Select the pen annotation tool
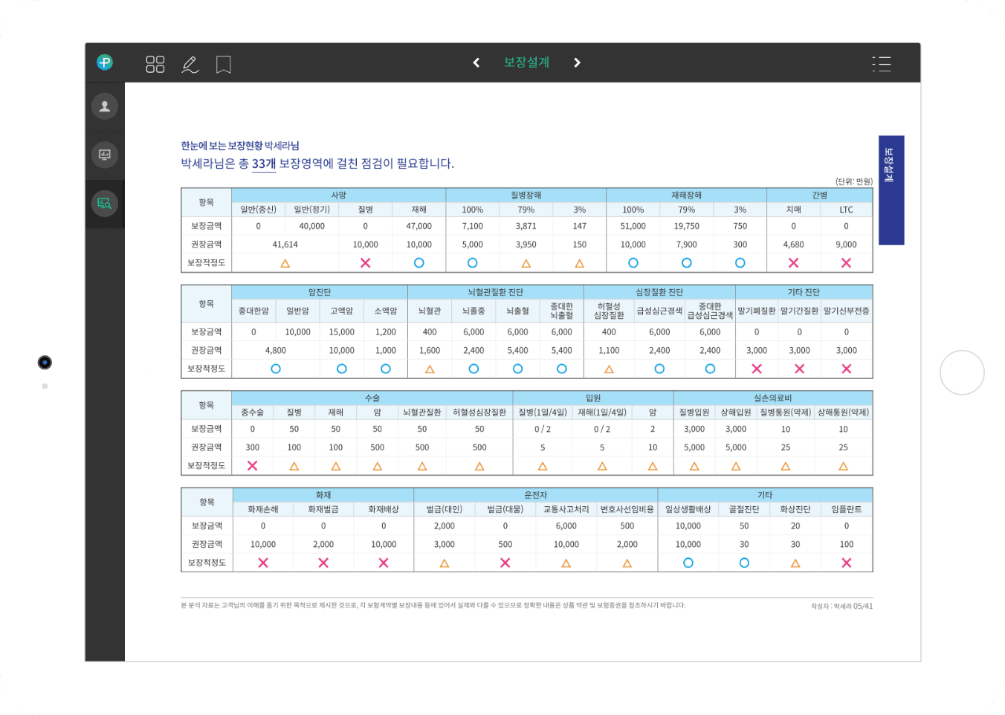The width and height of the screenshot is (1005, 715). coord(190,65)
